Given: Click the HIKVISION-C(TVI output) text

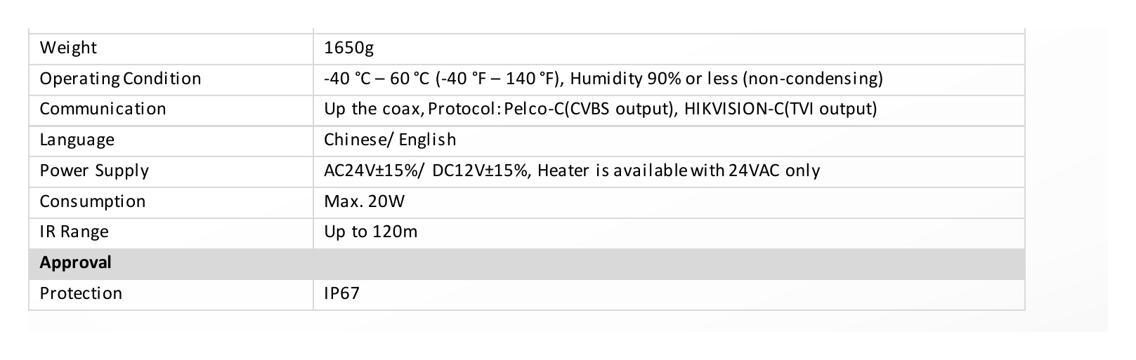Looking at the screenshot, I should [x=781, y=109].
